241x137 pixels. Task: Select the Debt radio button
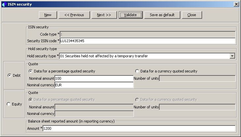click(x=9, y=75)
